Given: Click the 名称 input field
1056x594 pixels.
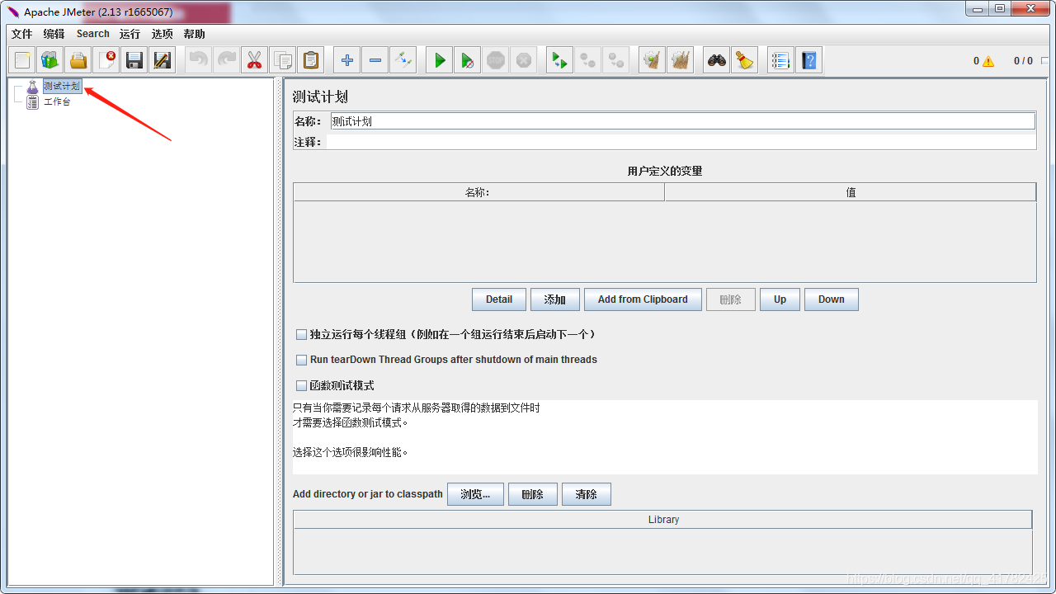Looking at the screenshot, I should point(682,121).
